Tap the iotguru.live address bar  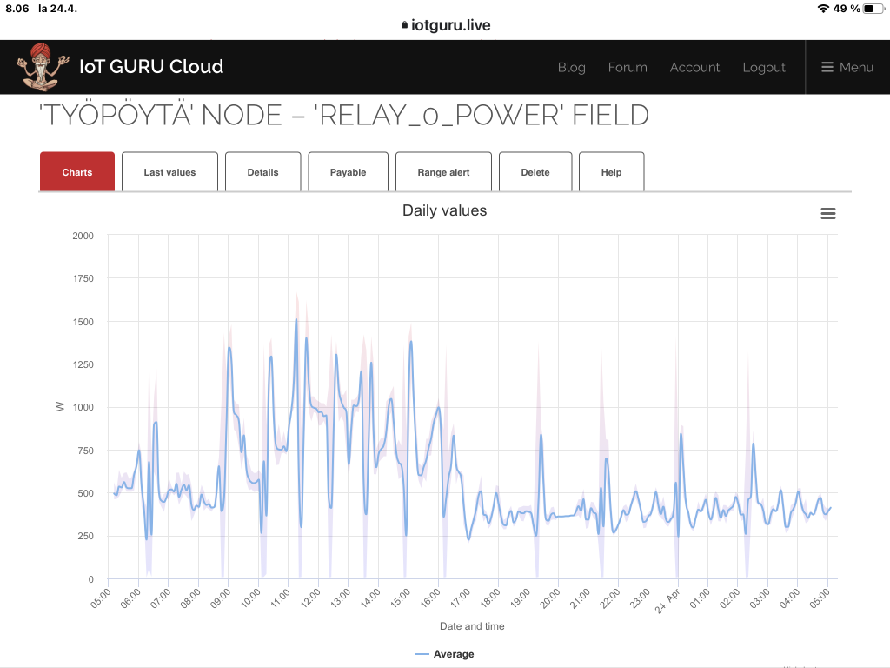[x=450, y=26]
